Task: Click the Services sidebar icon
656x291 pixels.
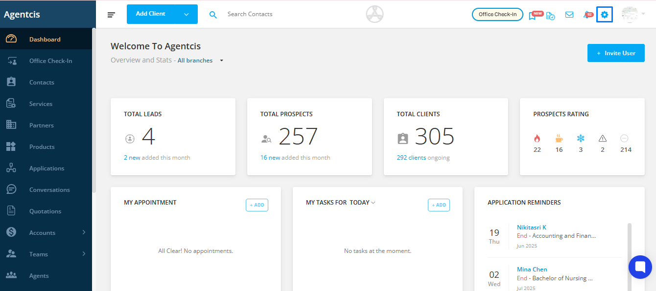Action: [x=11, y=104]
